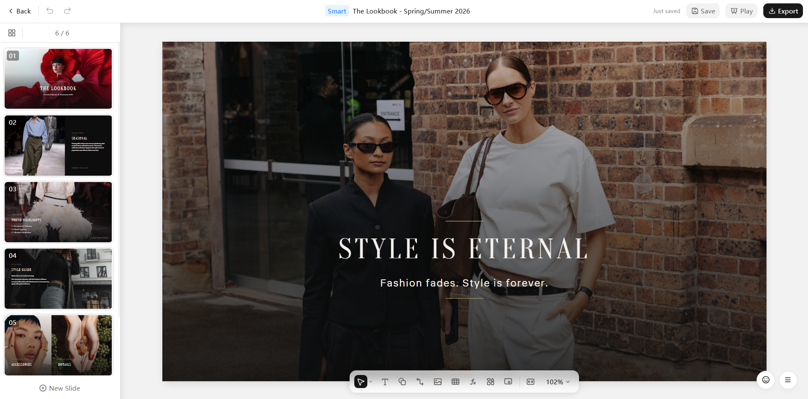808x399 pixels.
Task: Click the subtitle Fashion fades. Style is forever.
Action: pos(464,283)
